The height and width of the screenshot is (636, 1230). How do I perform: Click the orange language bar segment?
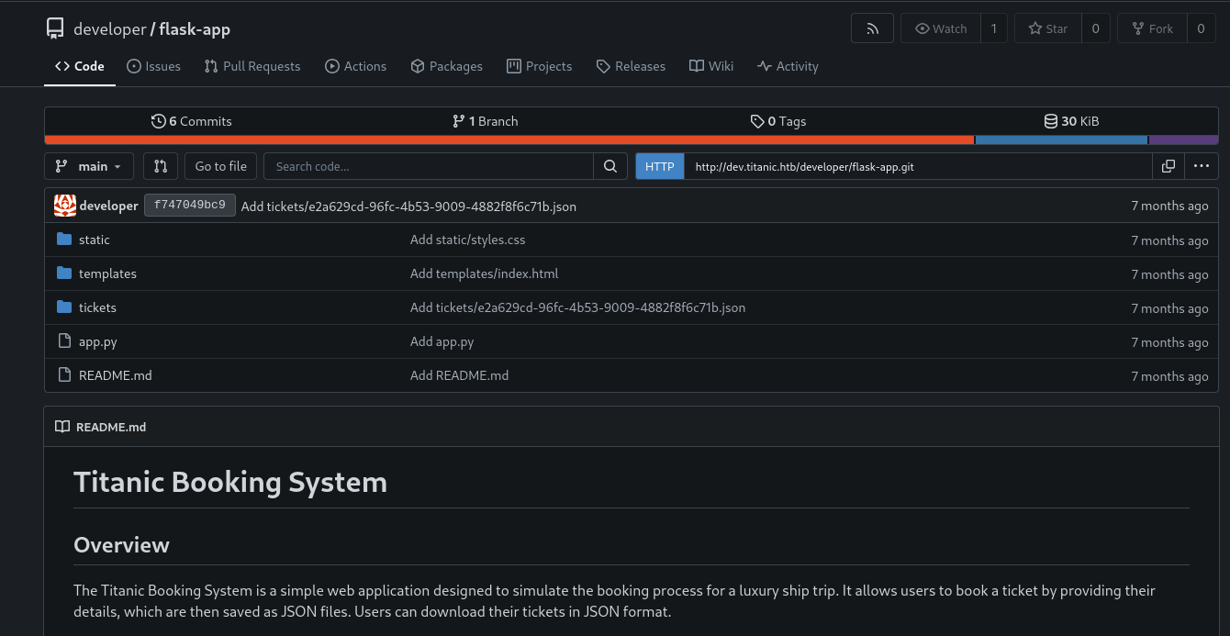point(509,140)
